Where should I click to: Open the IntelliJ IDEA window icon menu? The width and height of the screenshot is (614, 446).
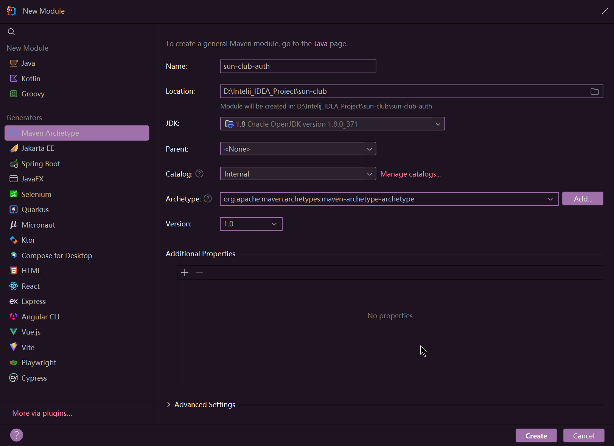pos(11,11)
